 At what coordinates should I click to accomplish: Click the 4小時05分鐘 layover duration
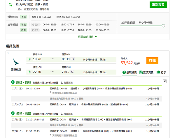[153, 99]
